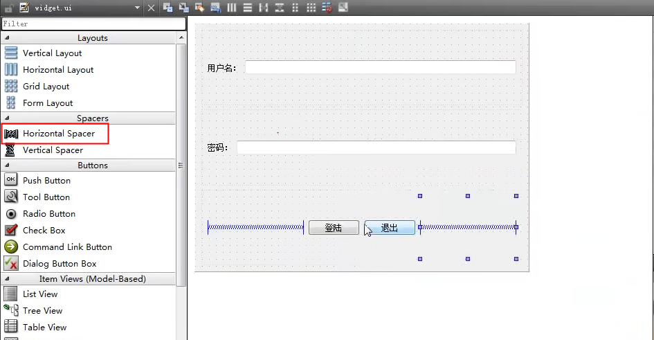The height and width of the screenshot is (340, 654).
Task: Select the Check Box widget
Action: coord(89,231)
